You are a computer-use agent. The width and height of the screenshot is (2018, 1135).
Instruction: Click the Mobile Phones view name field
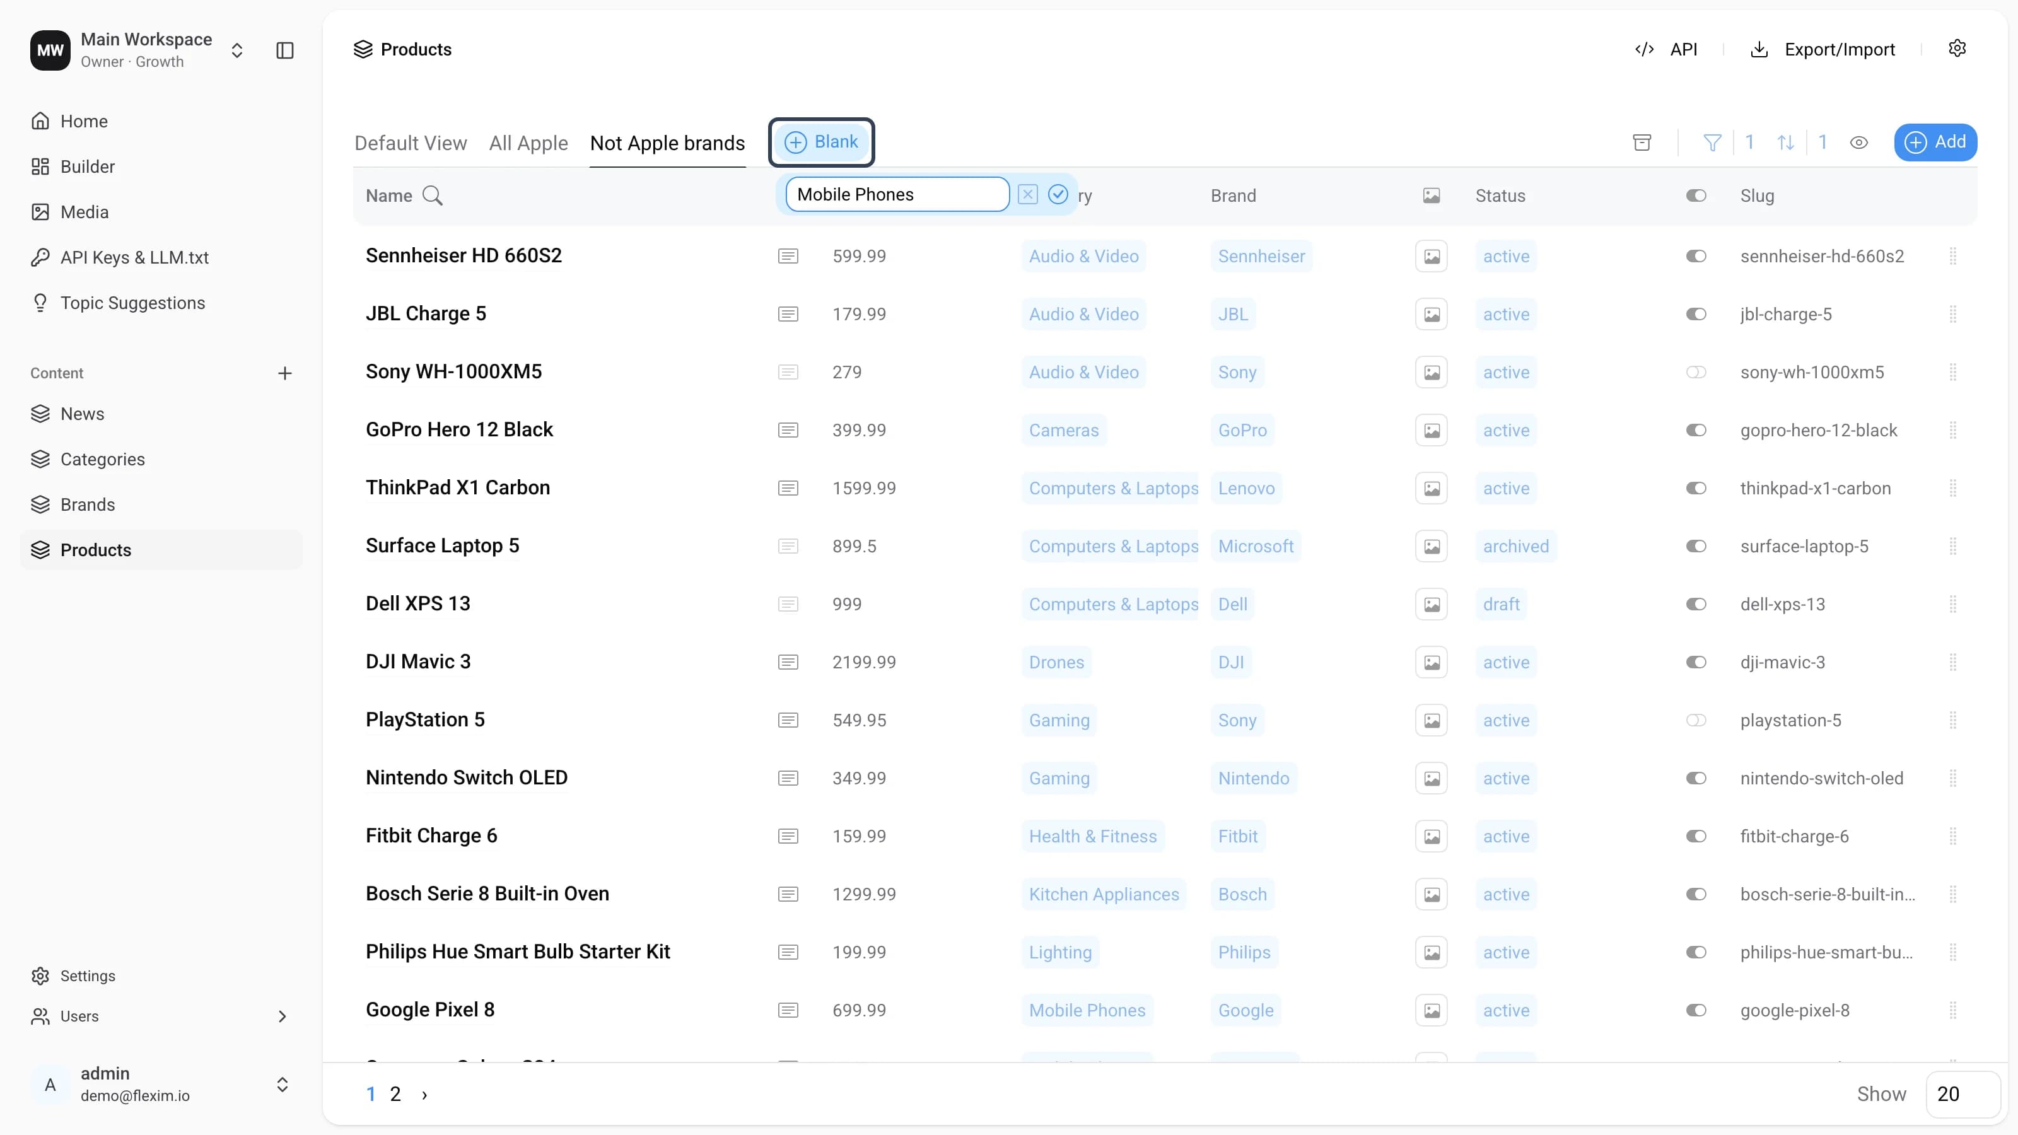tap(897, 194)
